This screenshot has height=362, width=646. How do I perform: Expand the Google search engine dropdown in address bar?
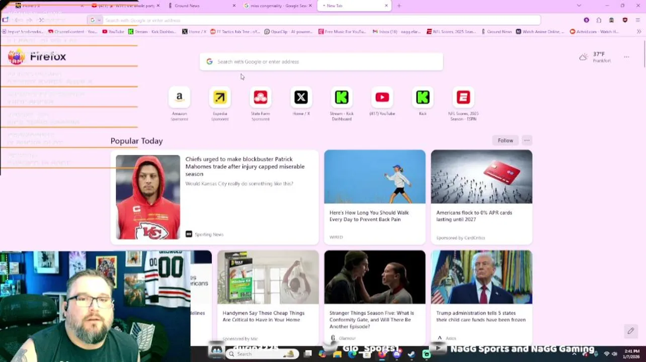pyautogui.click(x=95, y=20)
